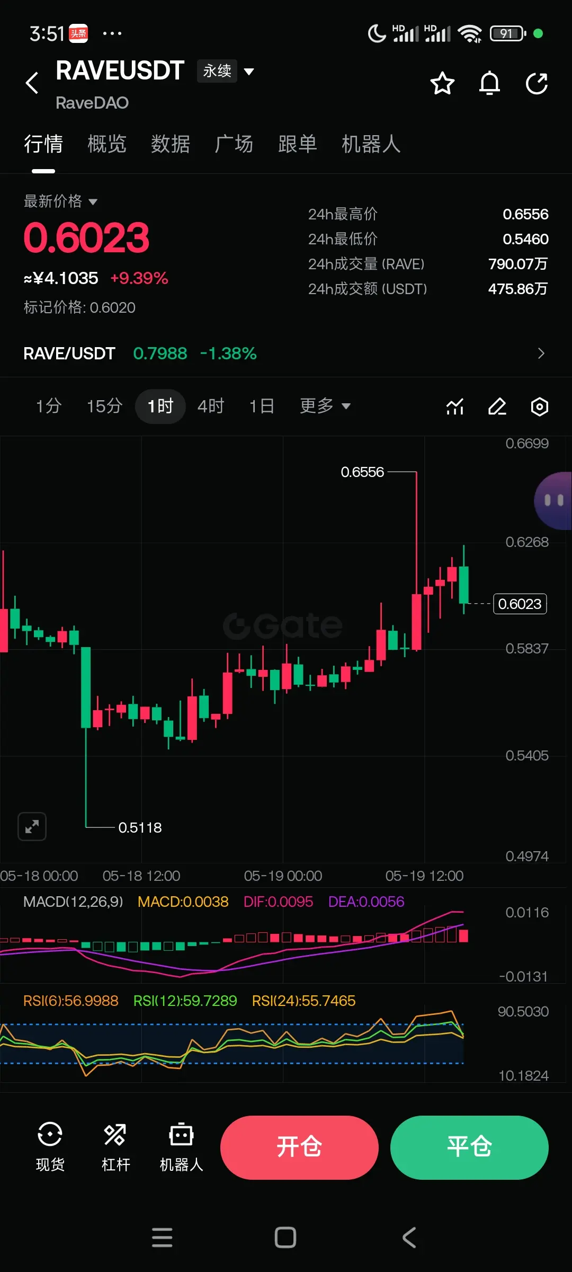Viewport: 572px width, 1272px height.
Task: Tap the DIF:0.0095 value
Action: coord(278,902)
